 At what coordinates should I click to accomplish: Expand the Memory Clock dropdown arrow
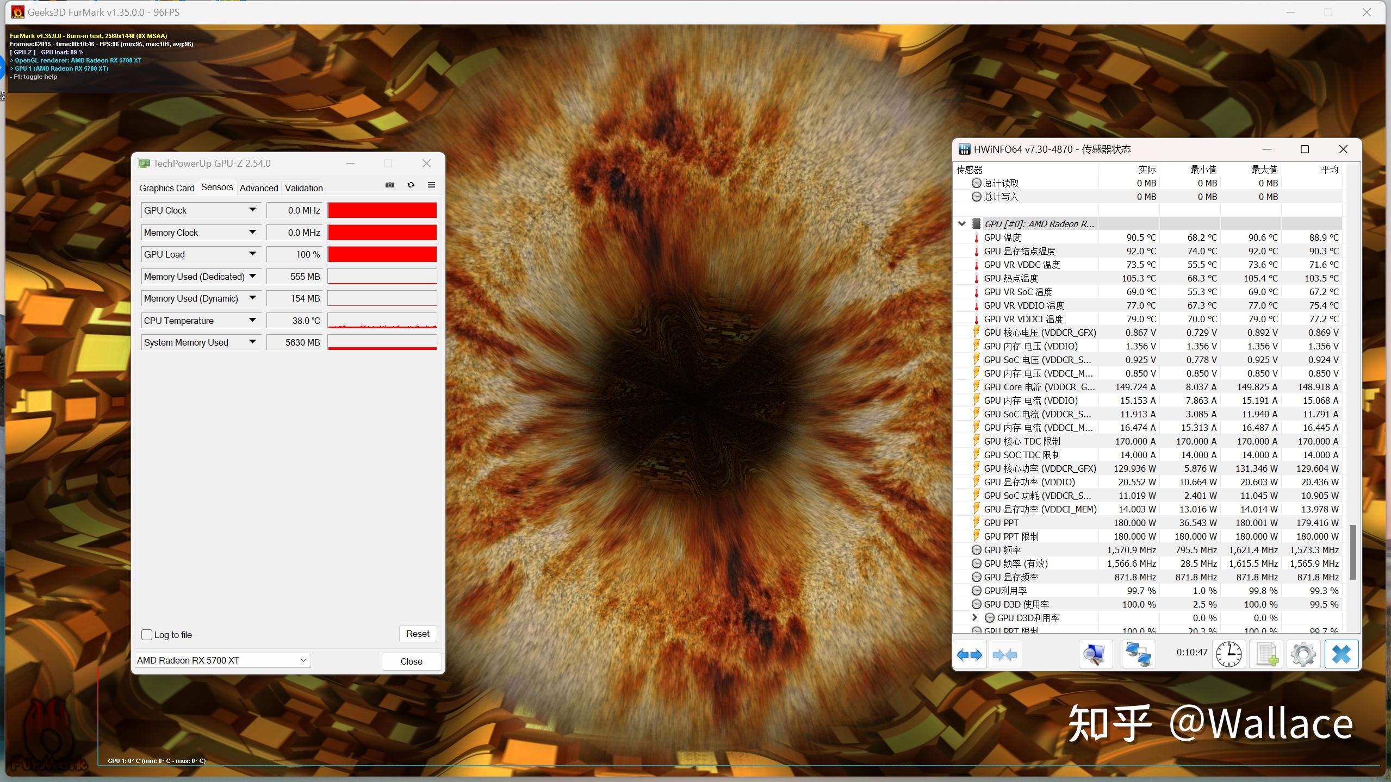tap(253, 231)
